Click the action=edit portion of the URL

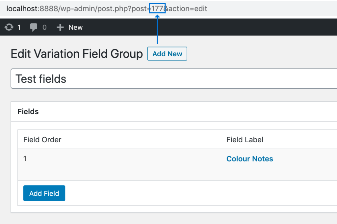[187, 9]
